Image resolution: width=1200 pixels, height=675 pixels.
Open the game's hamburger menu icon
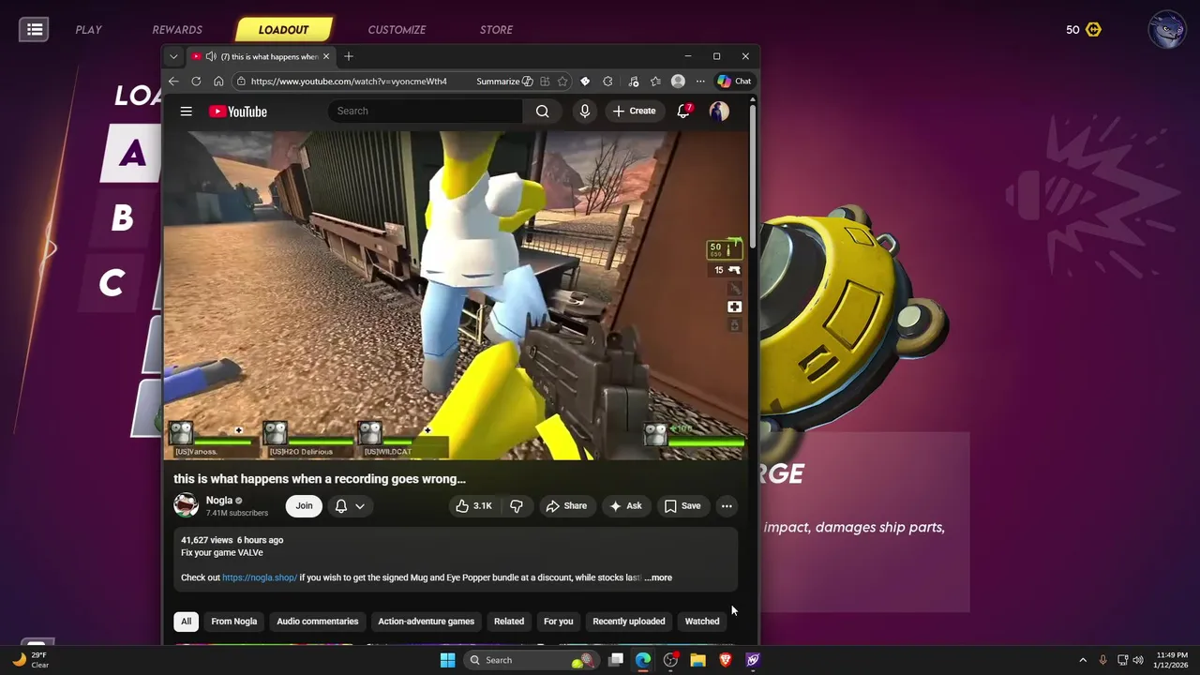pos(35,29)
